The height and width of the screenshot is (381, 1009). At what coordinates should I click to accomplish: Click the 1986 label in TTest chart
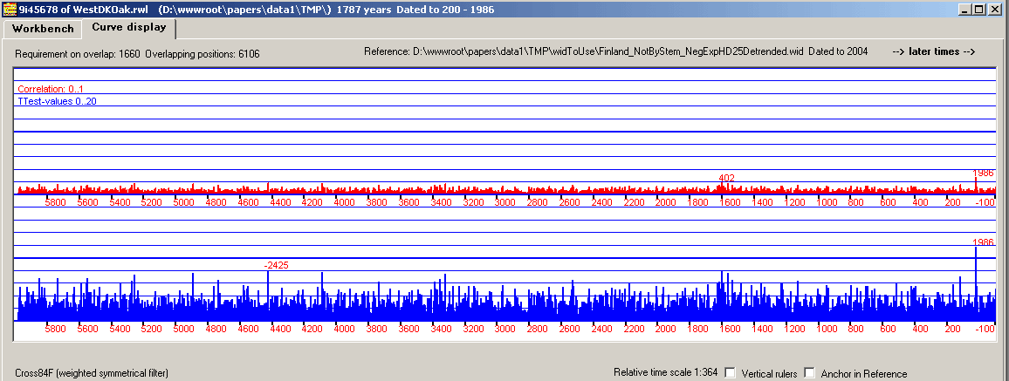click(984, 242)
